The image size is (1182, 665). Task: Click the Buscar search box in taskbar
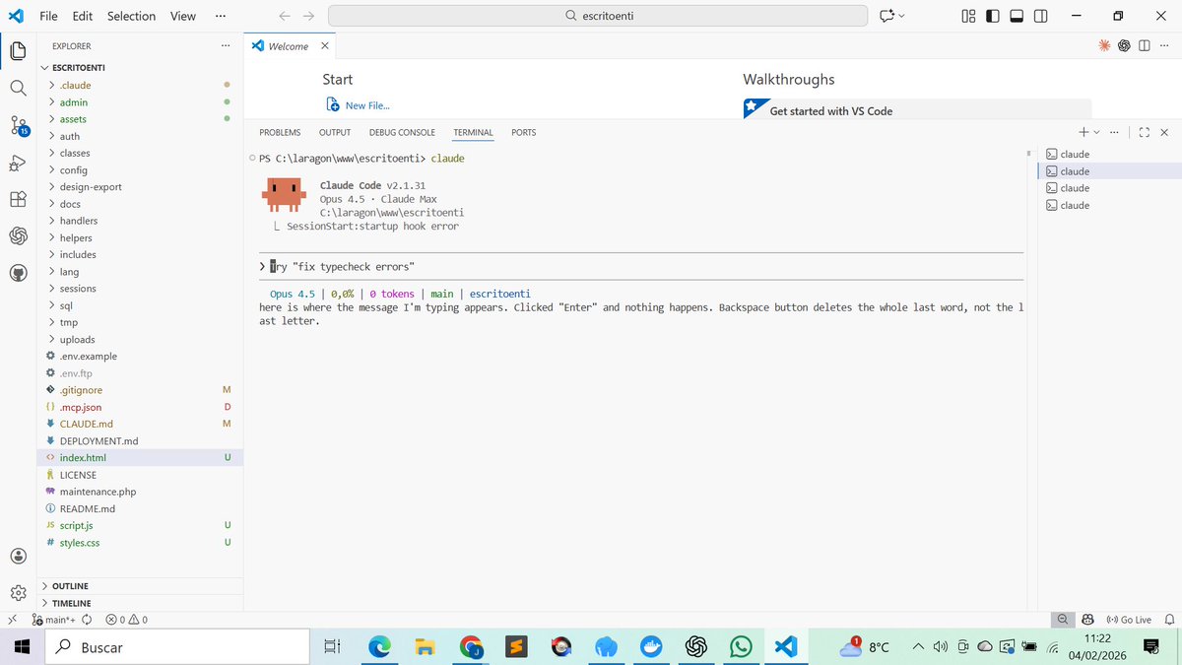178,647
